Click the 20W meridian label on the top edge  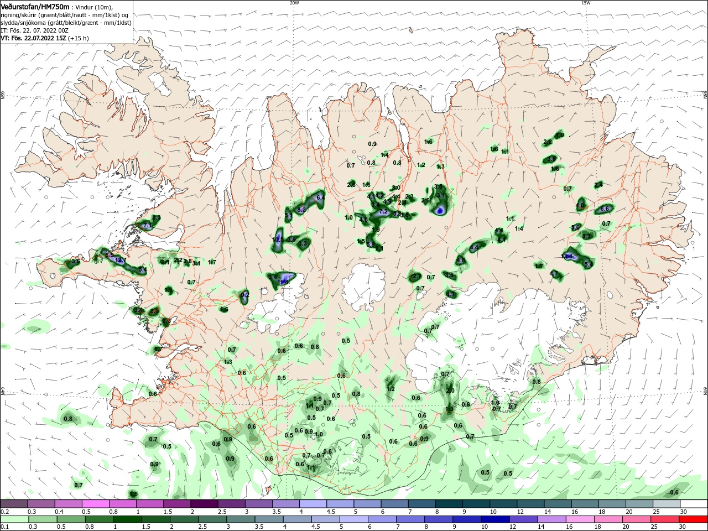click(294, 3)
